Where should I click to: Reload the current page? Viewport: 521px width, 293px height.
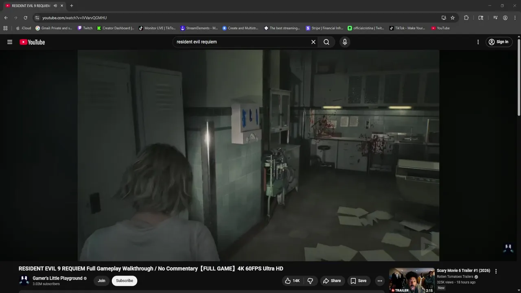(25, 18)
